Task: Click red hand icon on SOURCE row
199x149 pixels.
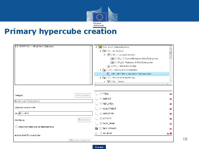Action: pyautogui.click(x=168, y=134)
